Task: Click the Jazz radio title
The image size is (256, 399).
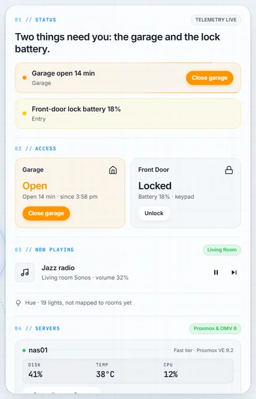Action: click(58, 268)
